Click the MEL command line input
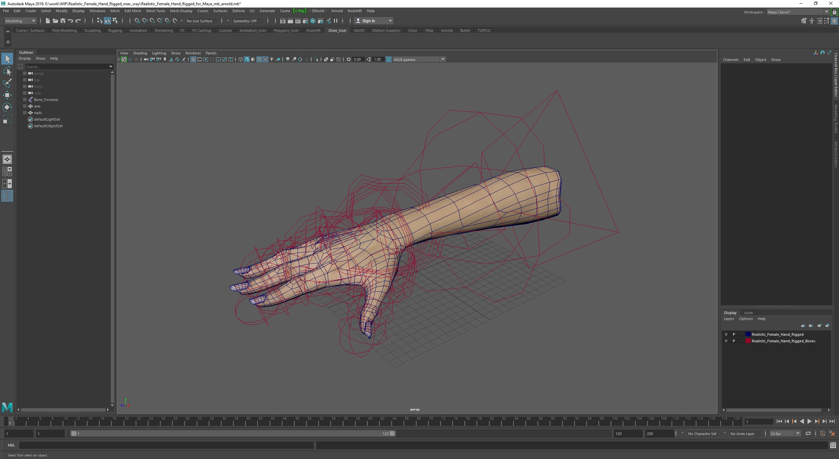 click(166, 445)
